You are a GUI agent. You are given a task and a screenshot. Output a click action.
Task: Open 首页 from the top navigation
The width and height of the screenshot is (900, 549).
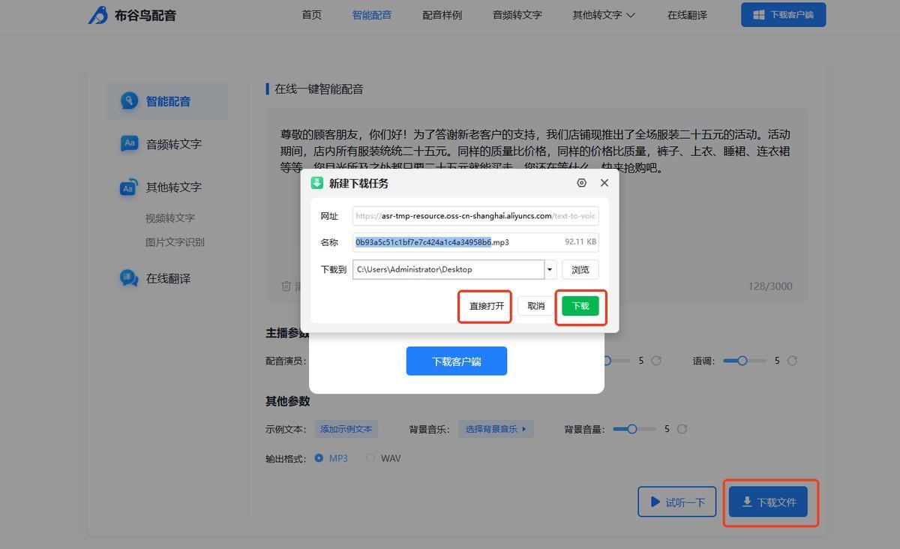coord(311,15)
